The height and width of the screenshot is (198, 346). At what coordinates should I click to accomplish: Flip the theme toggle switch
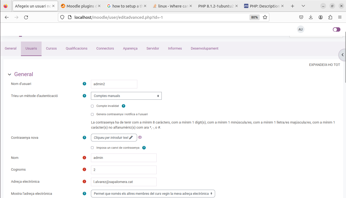[336, 29]
